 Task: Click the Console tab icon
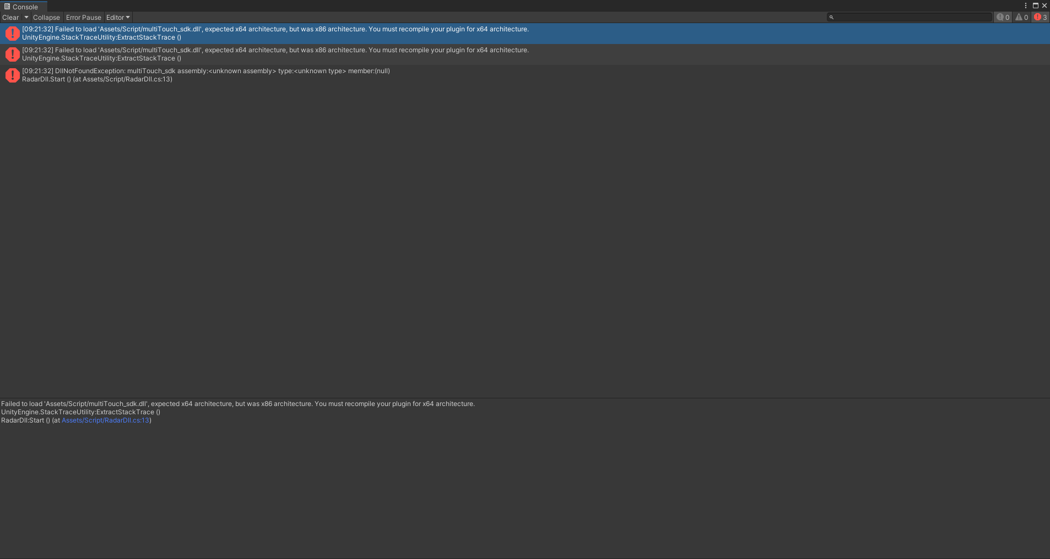tap(7, 7)
